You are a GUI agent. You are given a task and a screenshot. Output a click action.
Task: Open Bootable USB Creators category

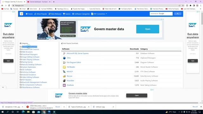(x=30, y=49)
